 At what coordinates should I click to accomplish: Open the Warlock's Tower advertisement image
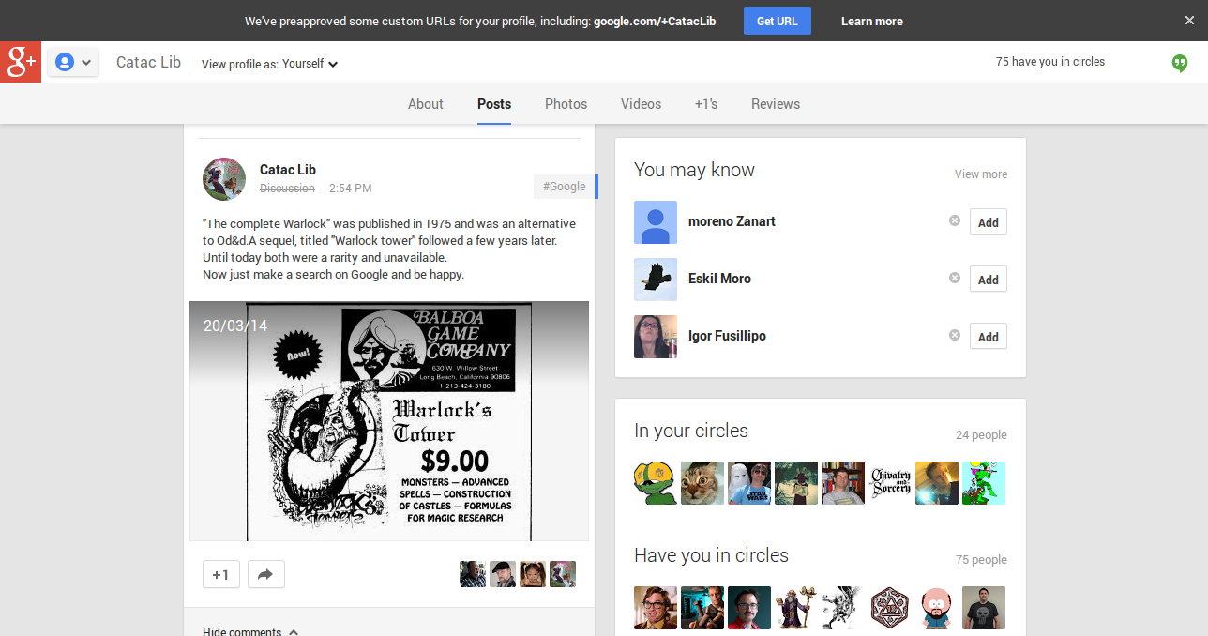pyautogui.click(x=389, y=421)
